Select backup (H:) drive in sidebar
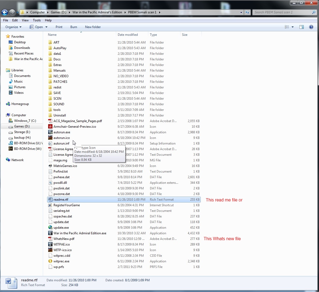This screenshot has width=319, height=292. coord(22,138)
